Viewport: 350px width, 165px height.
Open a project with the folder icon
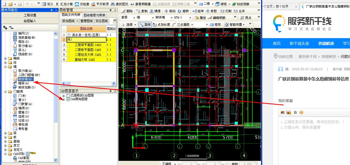[x=10, y=4]
